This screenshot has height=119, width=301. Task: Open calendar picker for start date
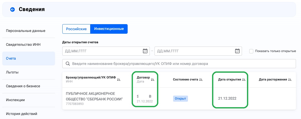click(145, 51)
